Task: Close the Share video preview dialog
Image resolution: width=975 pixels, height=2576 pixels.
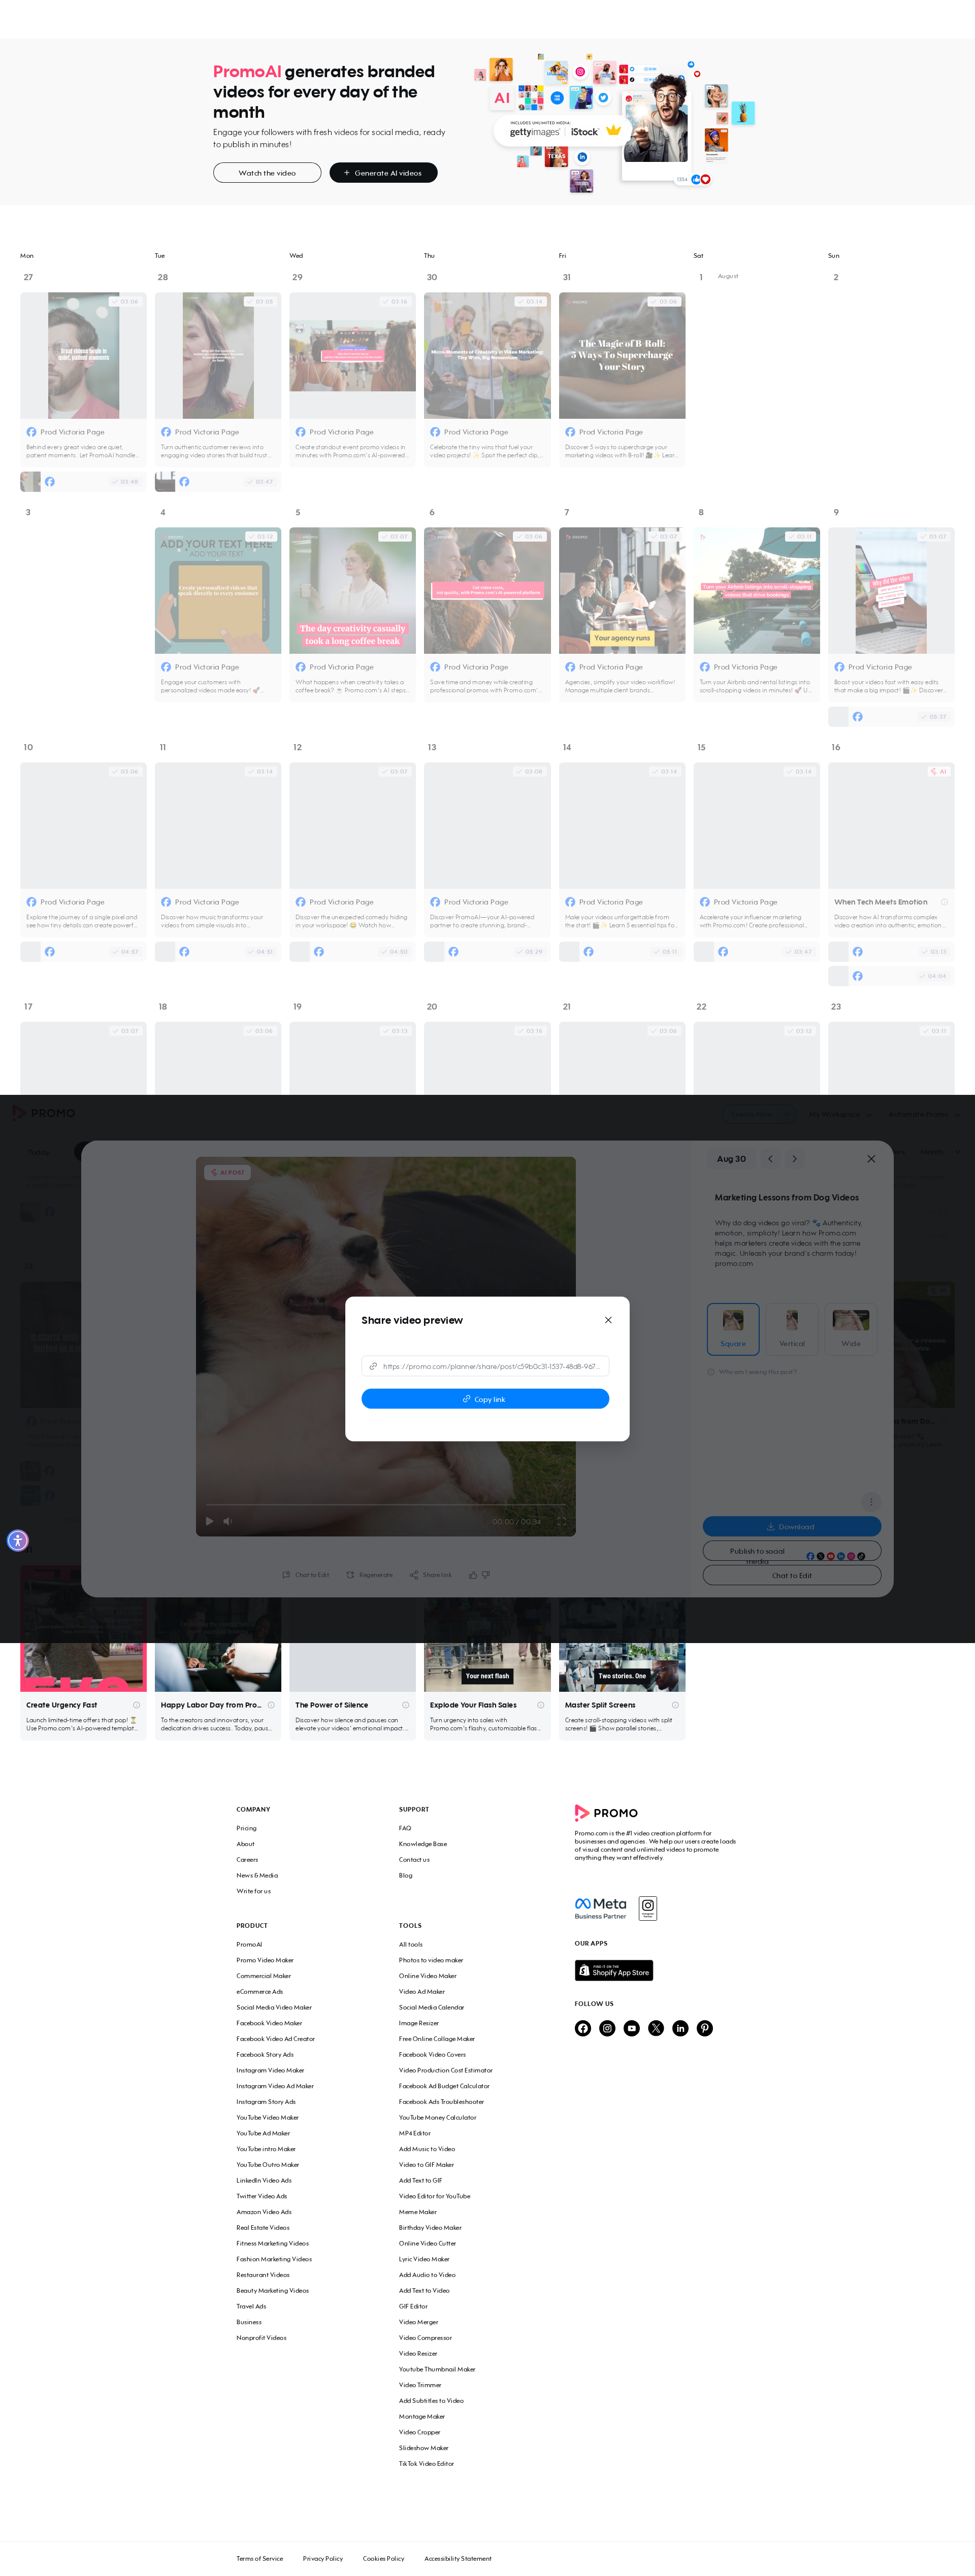Action: coord(608,1320)
